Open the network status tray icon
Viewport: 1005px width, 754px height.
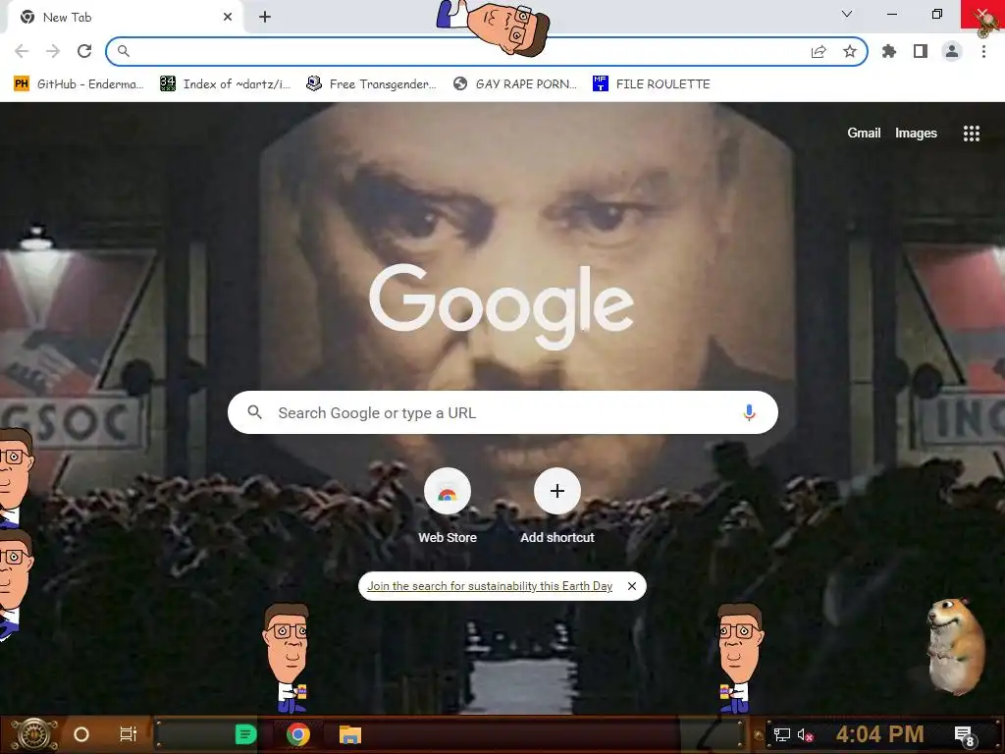[782, 734]
